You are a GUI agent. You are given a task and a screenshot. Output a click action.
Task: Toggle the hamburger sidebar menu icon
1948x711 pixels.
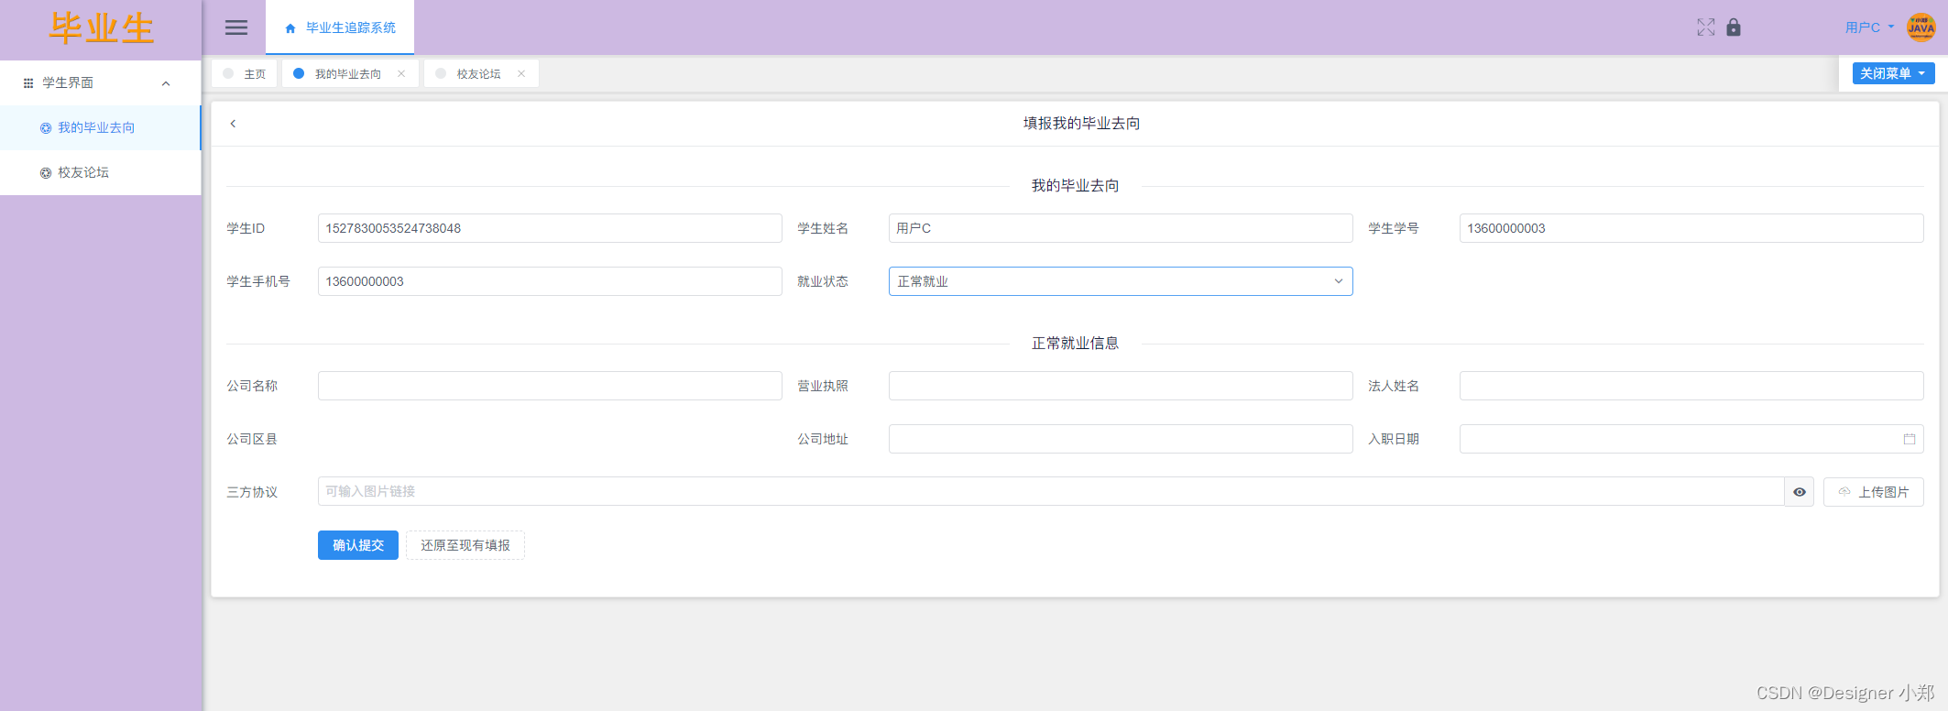(235, 27)
